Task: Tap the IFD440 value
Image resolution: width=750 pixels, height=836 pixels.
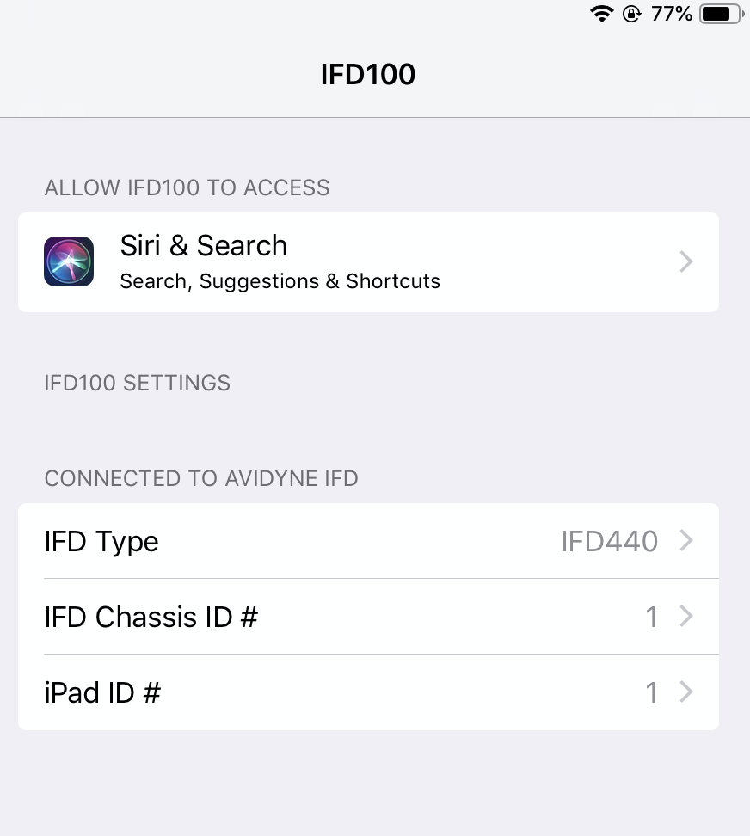Action: (x=609, y=541)
